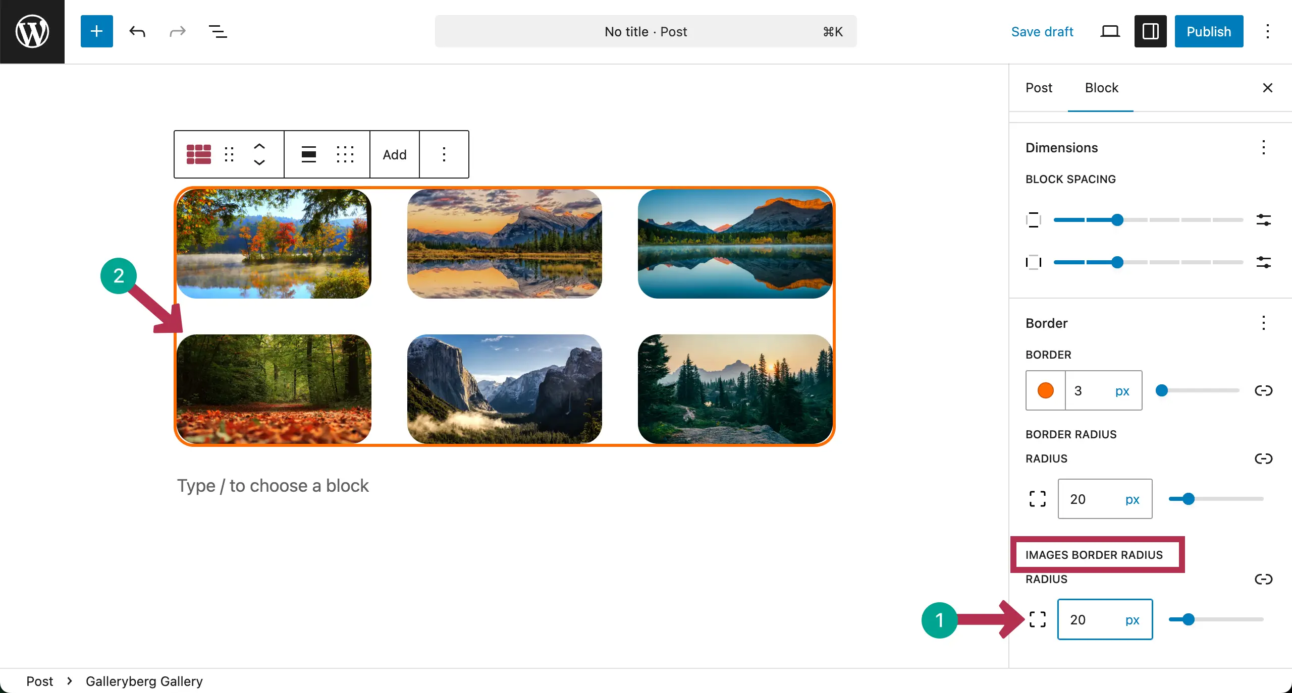Viewport: 1292px width, 693px height.
Task: Open the px unit dropdown for images radius
Action: [x=1133, y=619]
